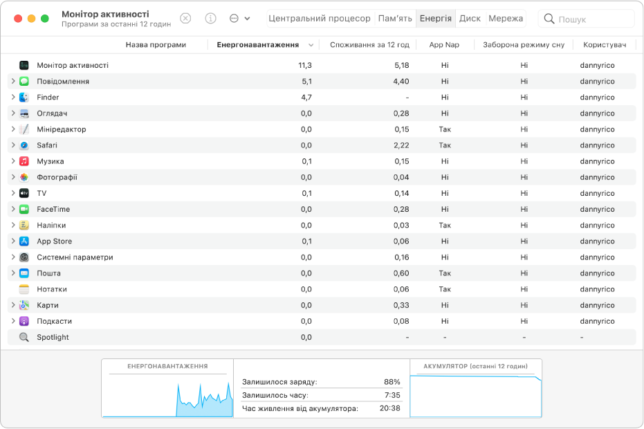Expand the Музика row disclosure arrow

pos(12,161)
